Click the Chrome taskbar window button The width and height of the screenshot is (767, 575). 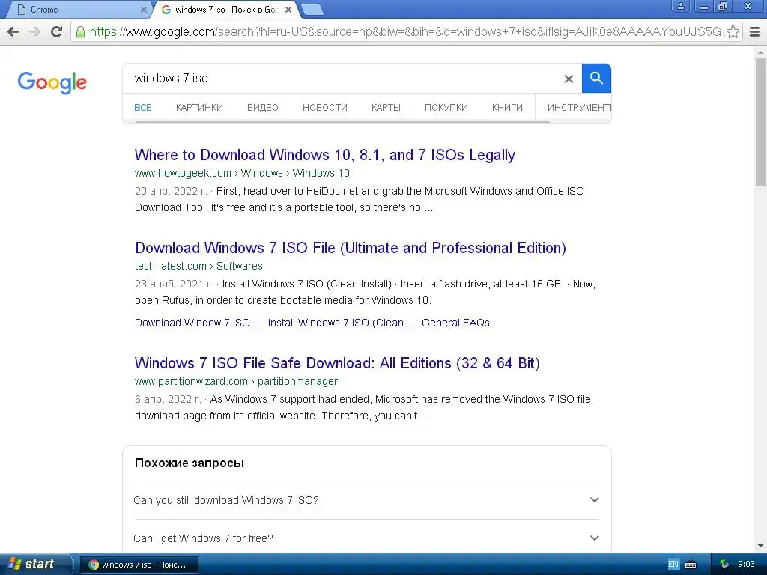[139, 565]
